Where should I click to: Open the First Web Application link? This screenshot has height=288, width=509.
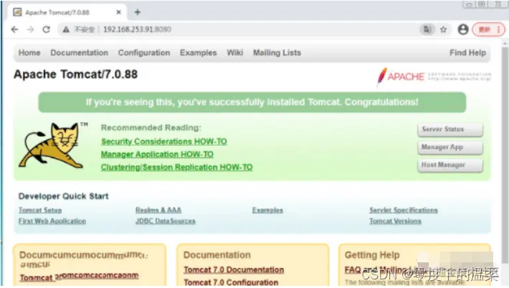coord(52,221)
